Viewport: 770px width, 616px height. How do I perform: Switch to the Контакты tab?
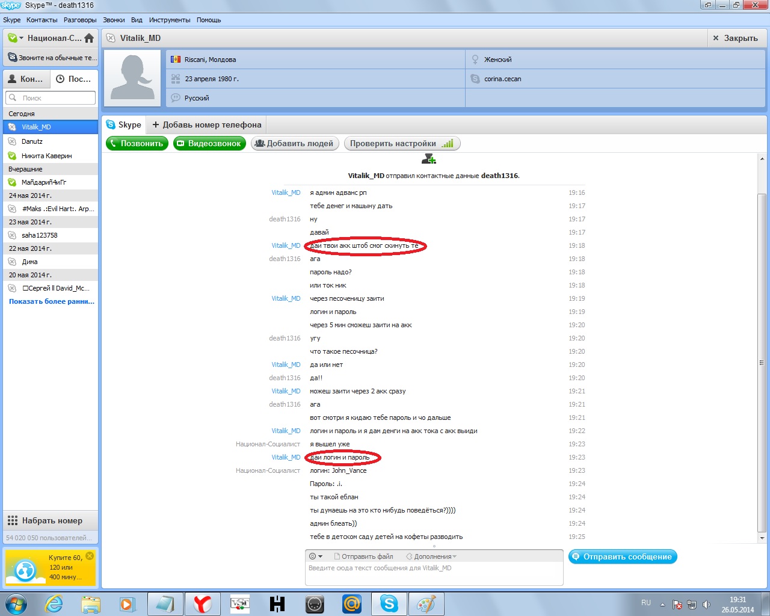click(26, 79)
